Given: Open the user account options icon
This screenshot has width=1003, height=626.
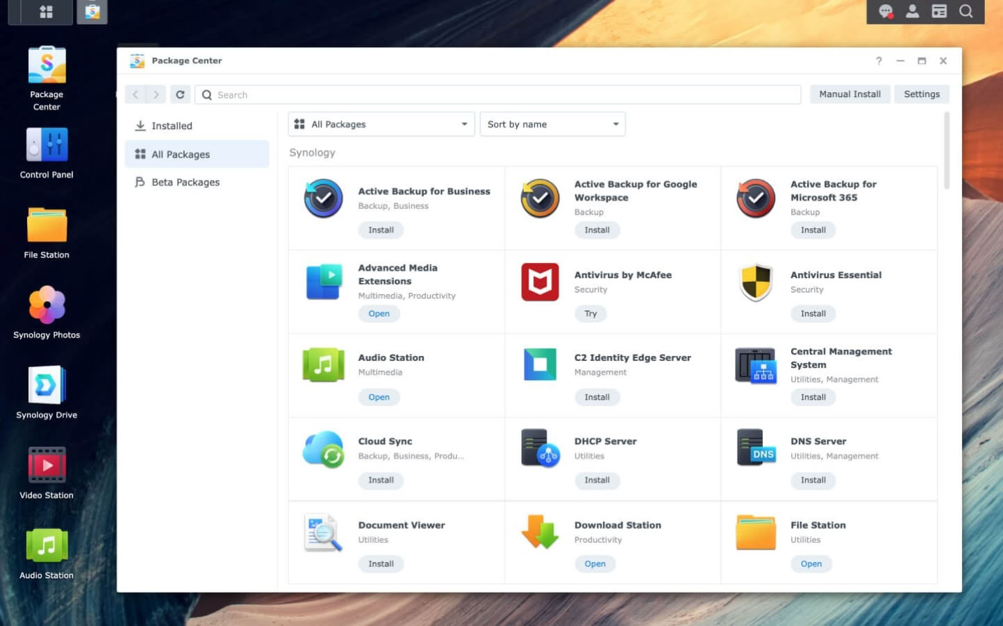Looking at the screenshot, I should [x=912, y=11].
